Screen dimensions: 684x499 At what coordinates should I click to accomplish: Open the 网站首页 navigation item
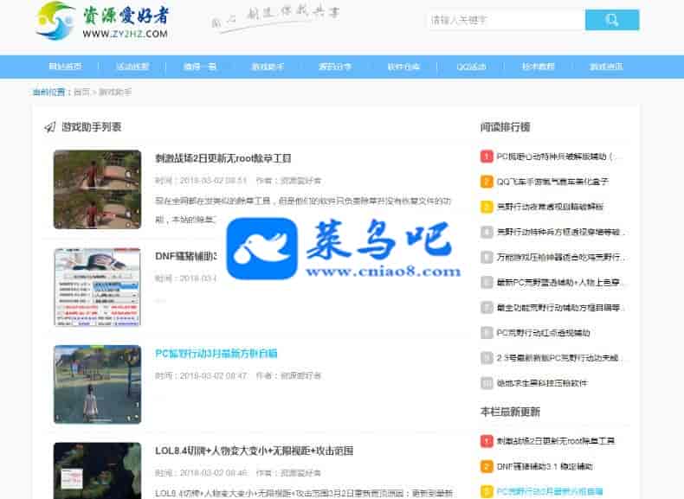[x=65, y=67]
